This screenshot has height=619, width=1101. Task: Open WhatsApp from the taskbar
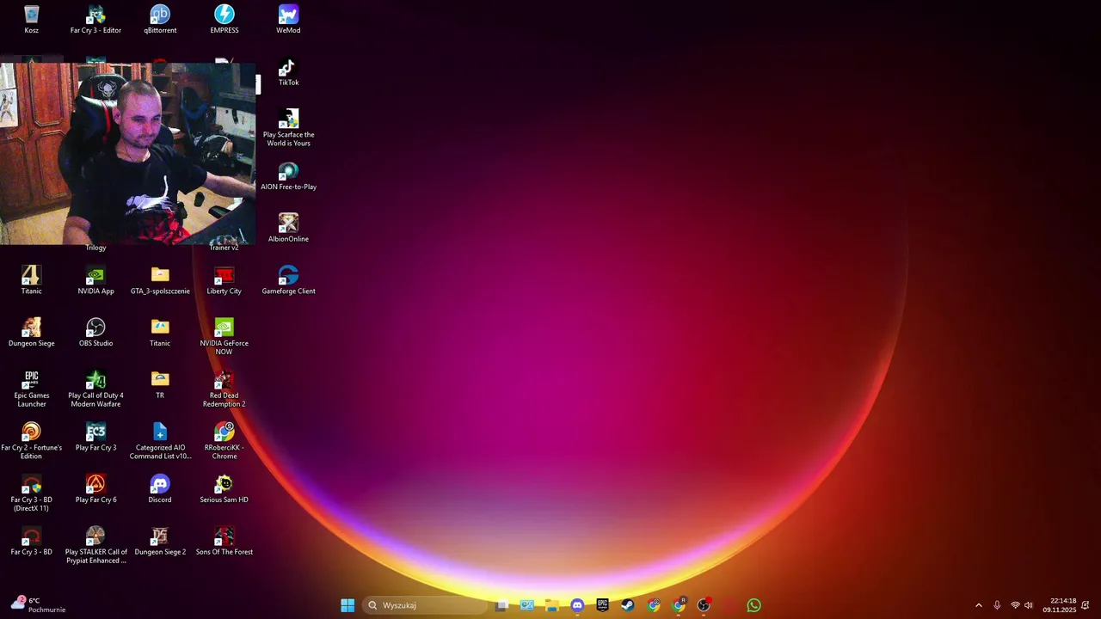click(753, 605)
